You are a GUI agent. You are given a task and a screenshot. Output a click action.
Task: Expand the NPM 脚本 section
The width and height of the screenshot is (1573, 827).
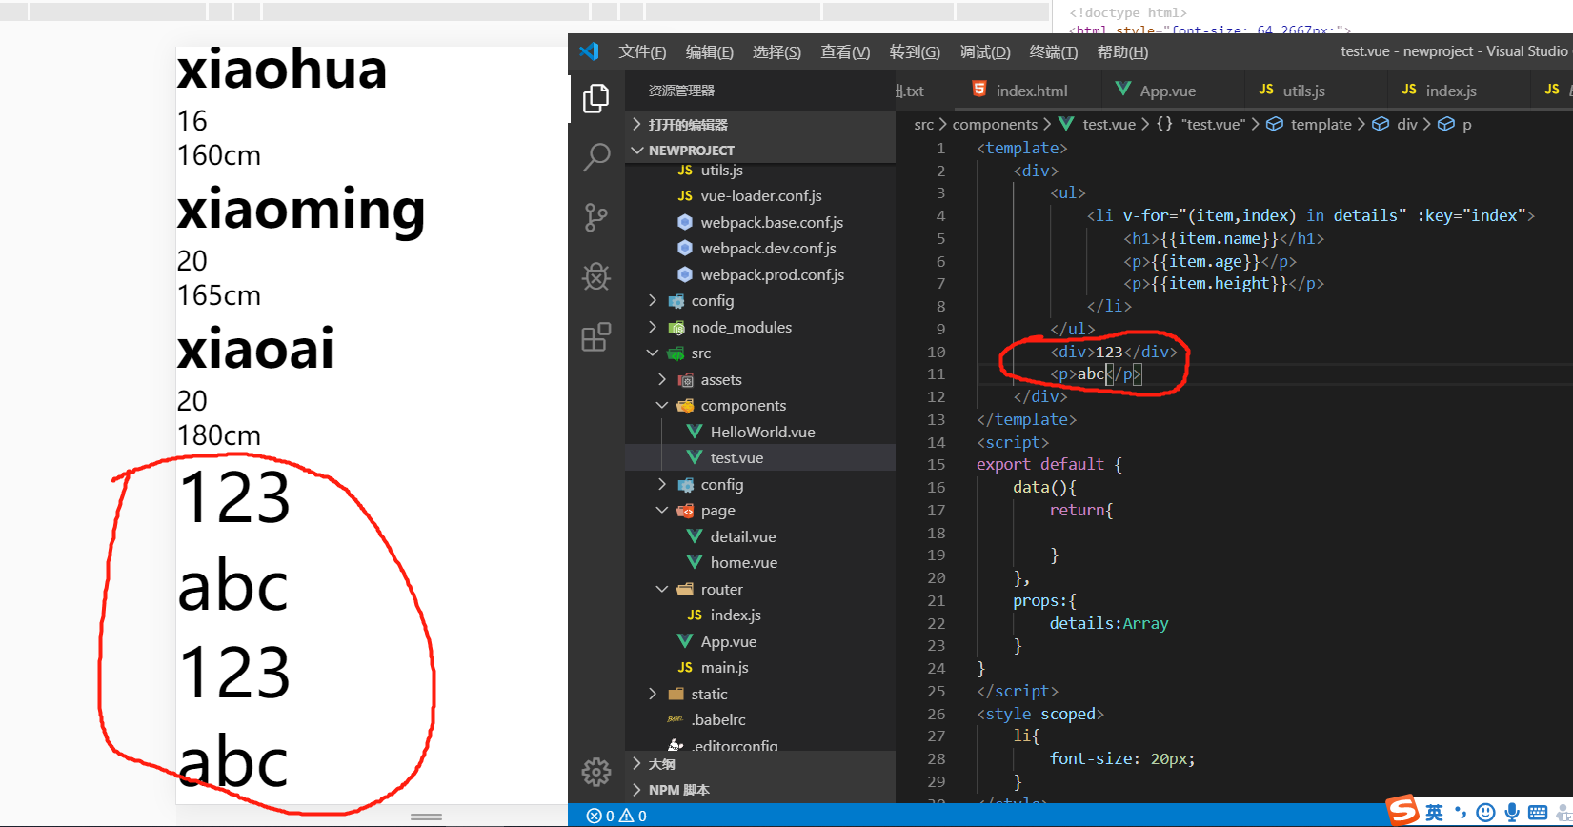(x=760, y=790)
